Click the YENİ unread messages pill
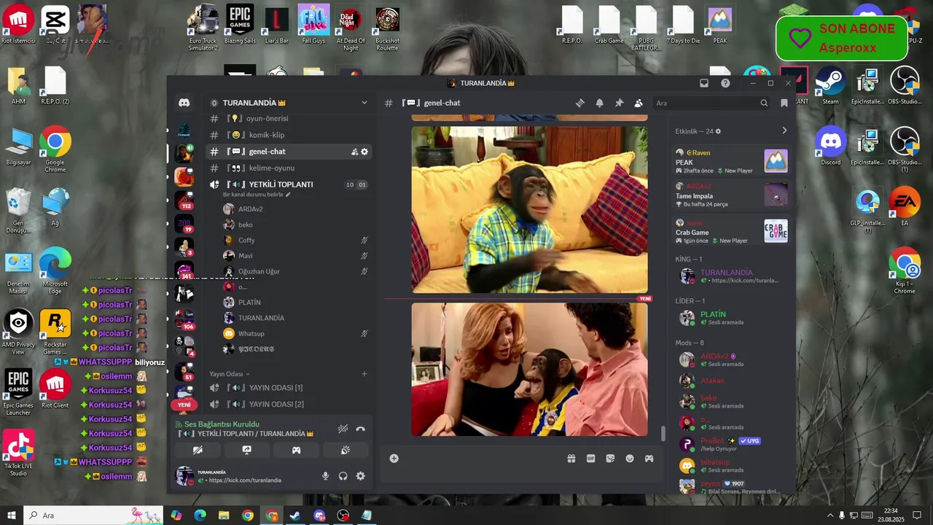This screenshot has height=525, width=933. pos(184,405)
